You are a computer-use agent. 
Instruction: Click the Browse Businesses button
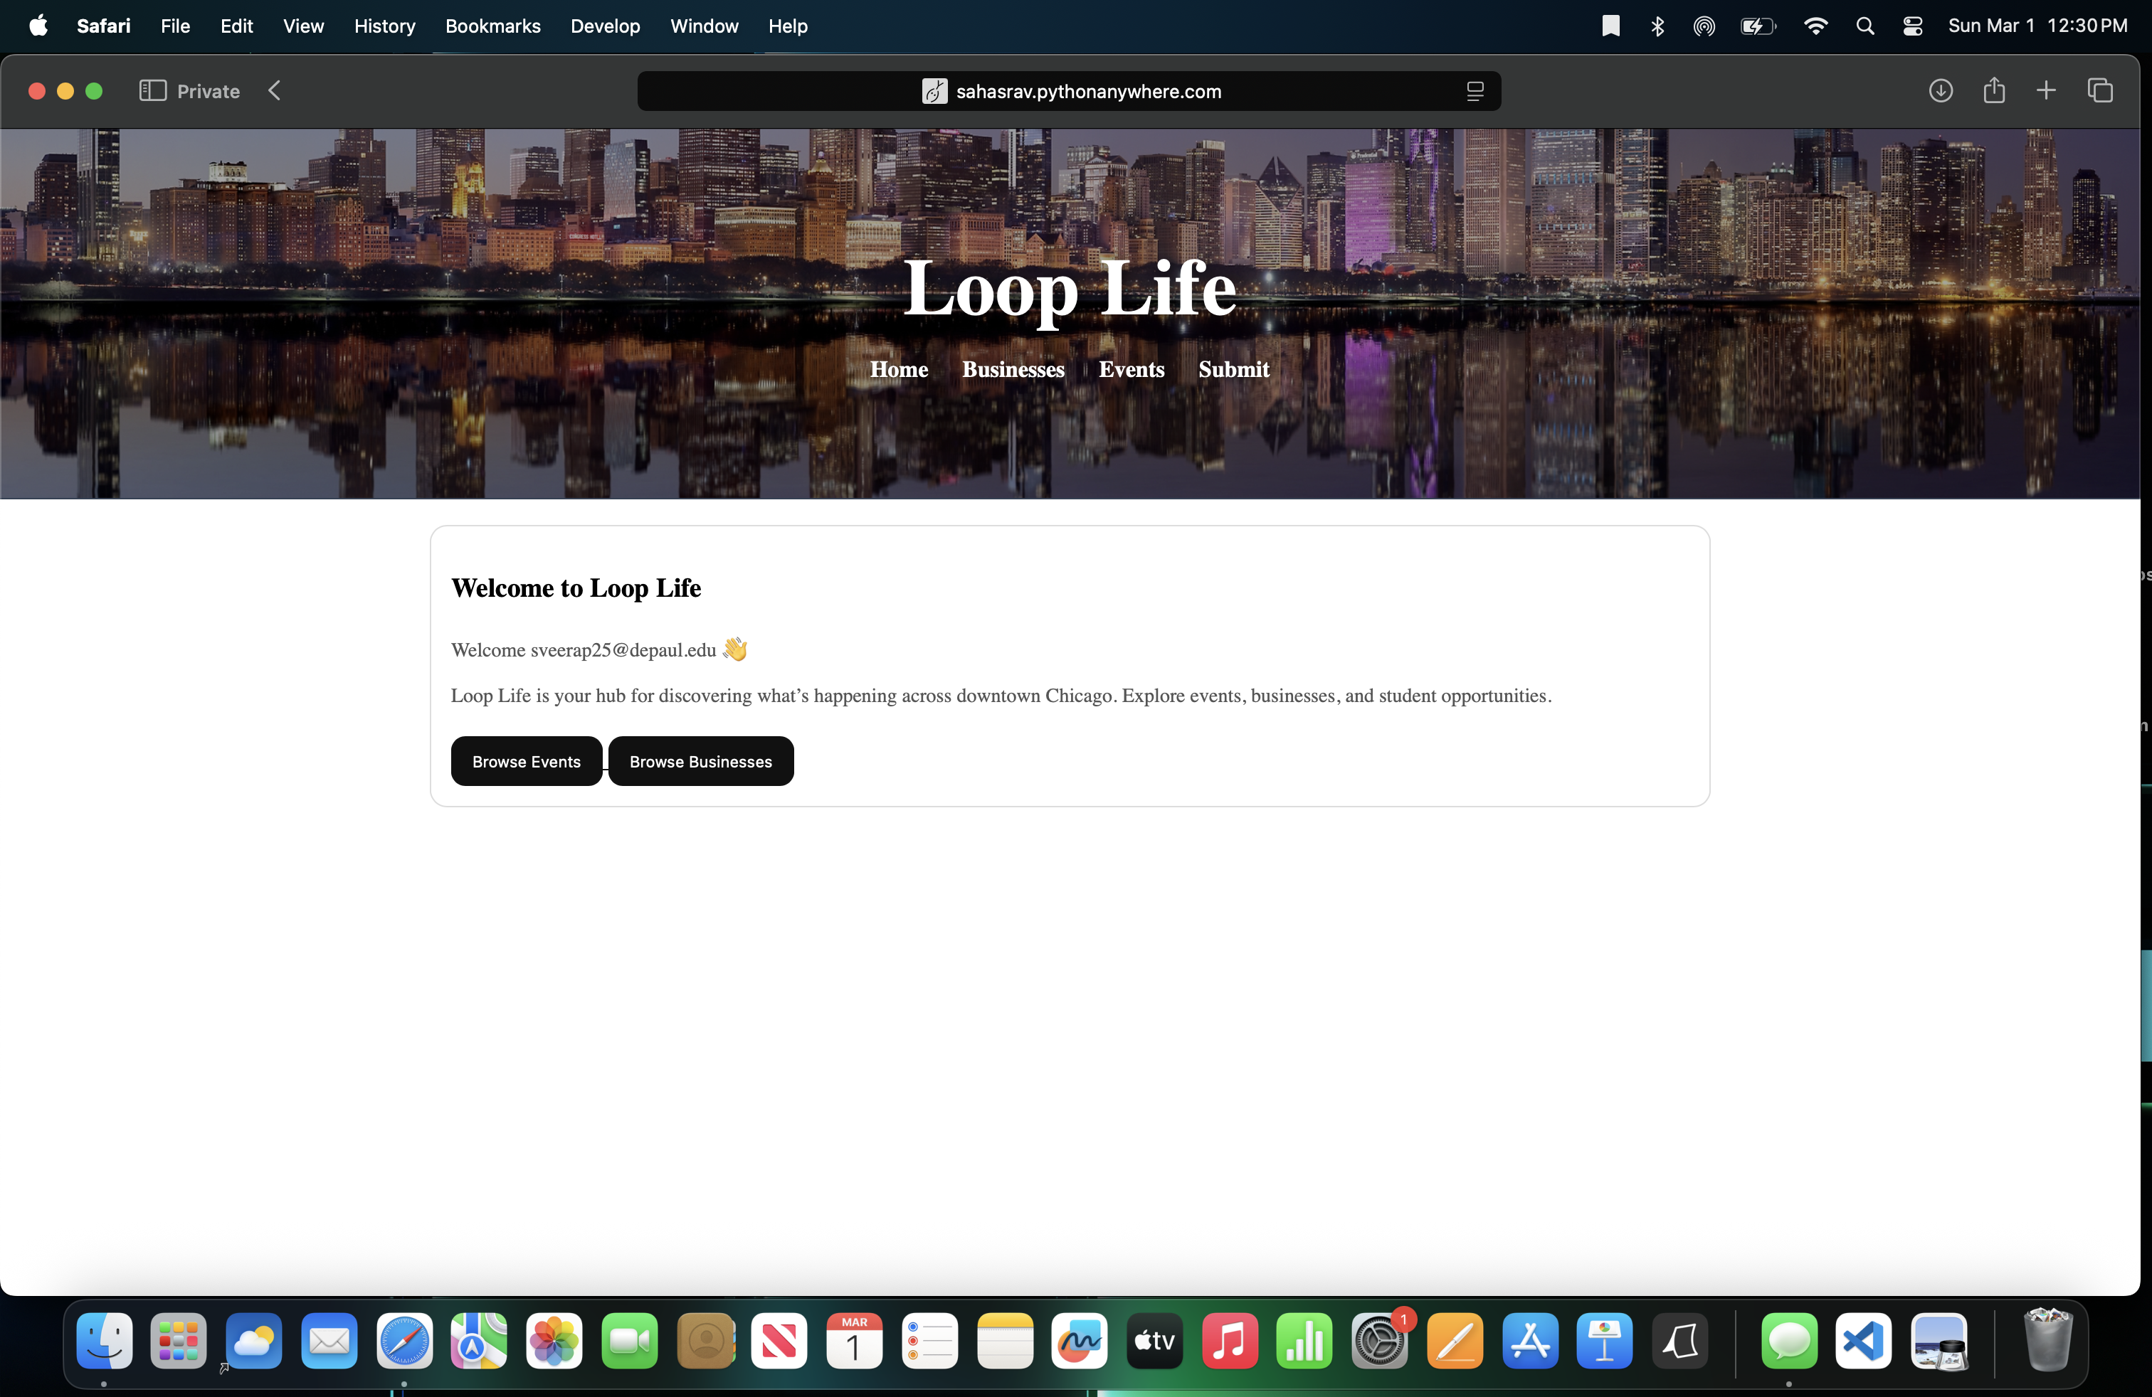[x=701, y=761]
